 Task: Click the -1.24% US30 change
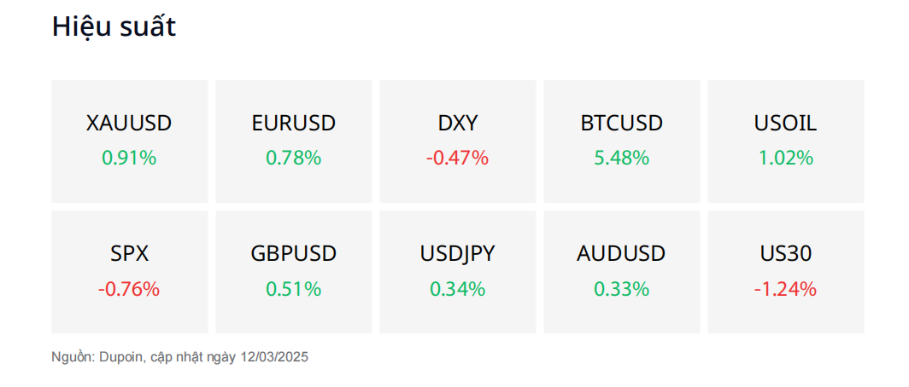785,289
